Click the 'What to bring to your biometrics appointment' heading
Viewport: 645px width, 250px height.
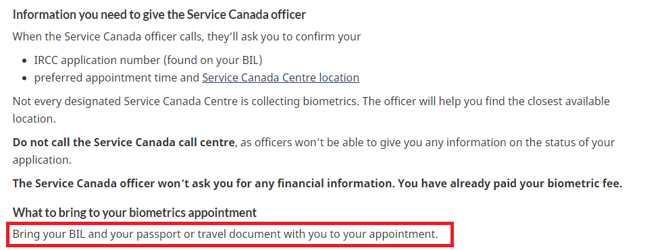click(x=134, y=212)
